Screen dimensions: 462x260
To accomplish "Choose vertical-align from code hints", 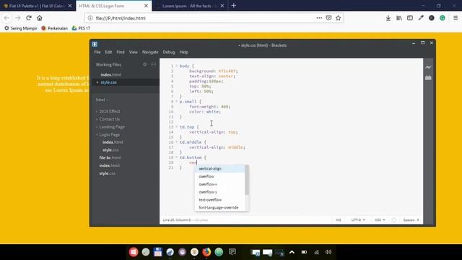I will [219, 168].
